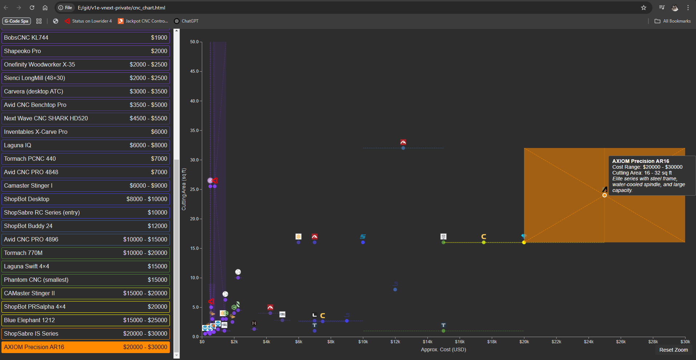
Task: Click scroll-up arrow of machine list scrollbar
Action: tap(176, 31)
